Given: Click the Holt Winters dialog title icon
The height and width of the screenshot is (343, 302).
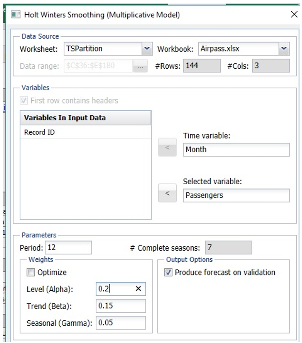Looking at the screenshot, I should coord(16,14).
